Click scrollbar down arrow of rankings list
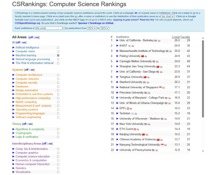This screenshot has height=175, width=214. [203, 151]
